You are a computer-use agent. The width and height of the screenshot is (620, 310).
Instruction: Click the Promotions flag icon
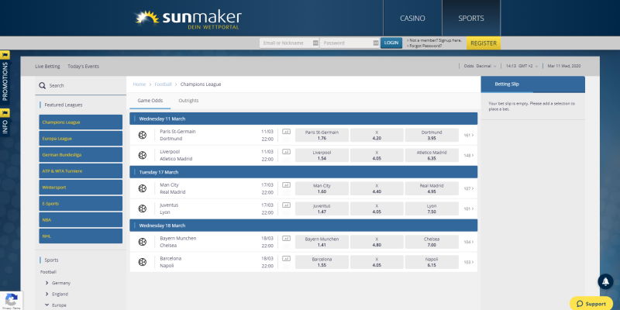point(5,55)
